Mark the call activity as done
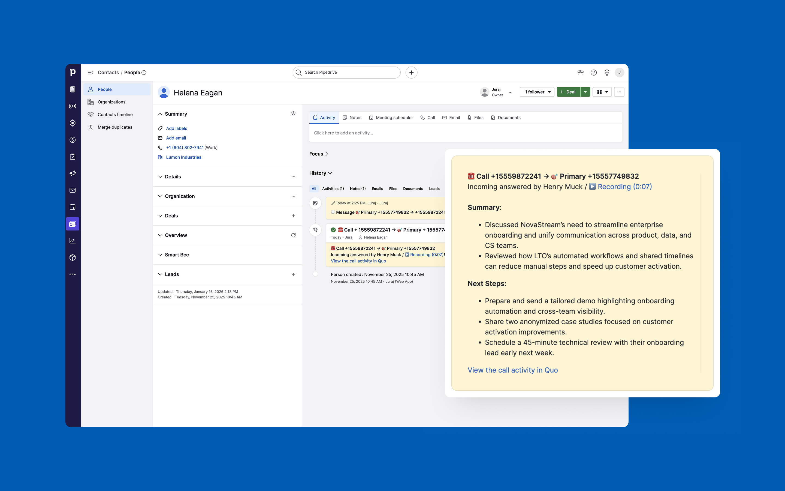 coord(333,230)
